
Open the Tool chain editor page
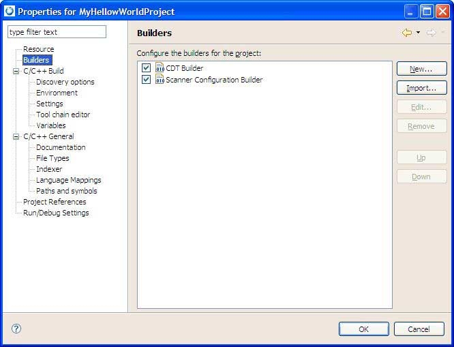(x=63, y=115)
